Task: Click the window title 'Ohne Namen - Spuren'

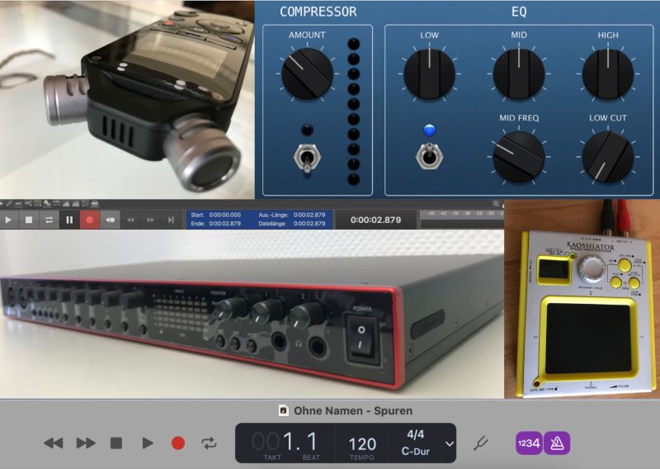Action: (x=353, y=411)
